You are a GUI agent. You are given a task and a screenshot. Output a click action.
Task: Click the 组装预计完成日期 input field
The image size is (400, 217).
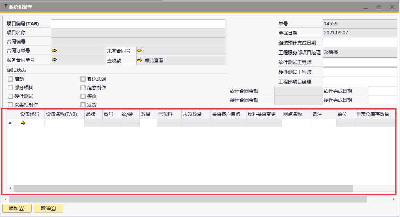(x=359, y=43)
